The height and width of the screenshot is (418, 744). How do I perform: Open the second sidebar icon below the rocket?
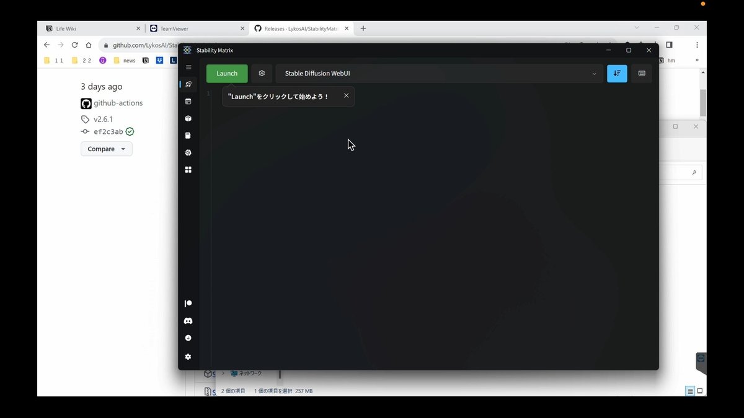pos(188,101)
